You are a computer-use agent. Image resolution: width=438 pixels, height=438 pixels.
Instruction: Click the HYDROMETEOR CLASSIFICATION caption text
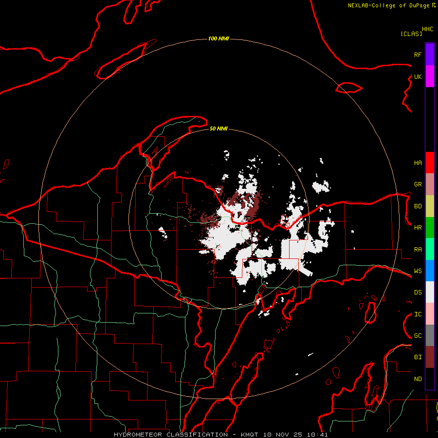pos(171,435)
